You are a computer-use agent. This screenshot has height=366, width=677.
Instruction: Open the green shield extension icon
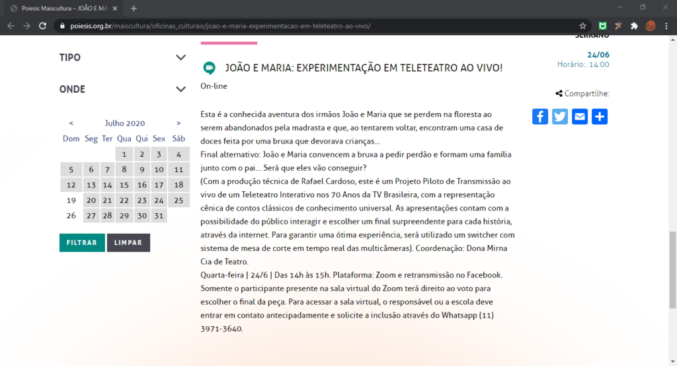pyautogui.click(x=602, y=26)
